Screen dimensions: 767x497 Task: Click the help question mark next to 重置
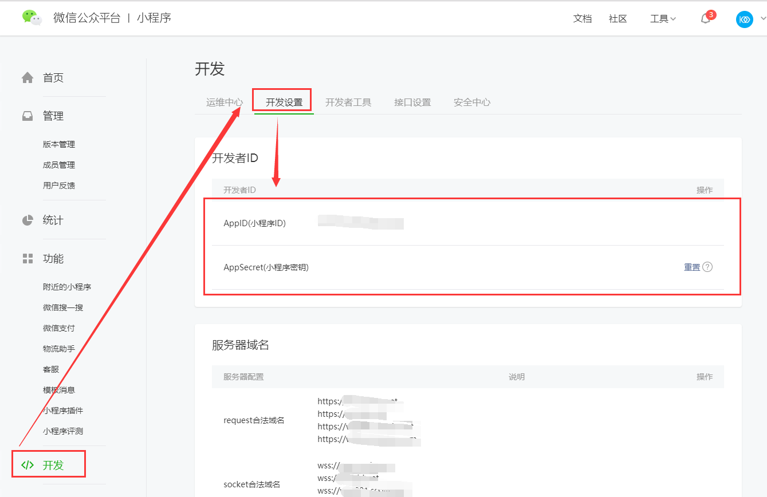[x=707, y=267]
